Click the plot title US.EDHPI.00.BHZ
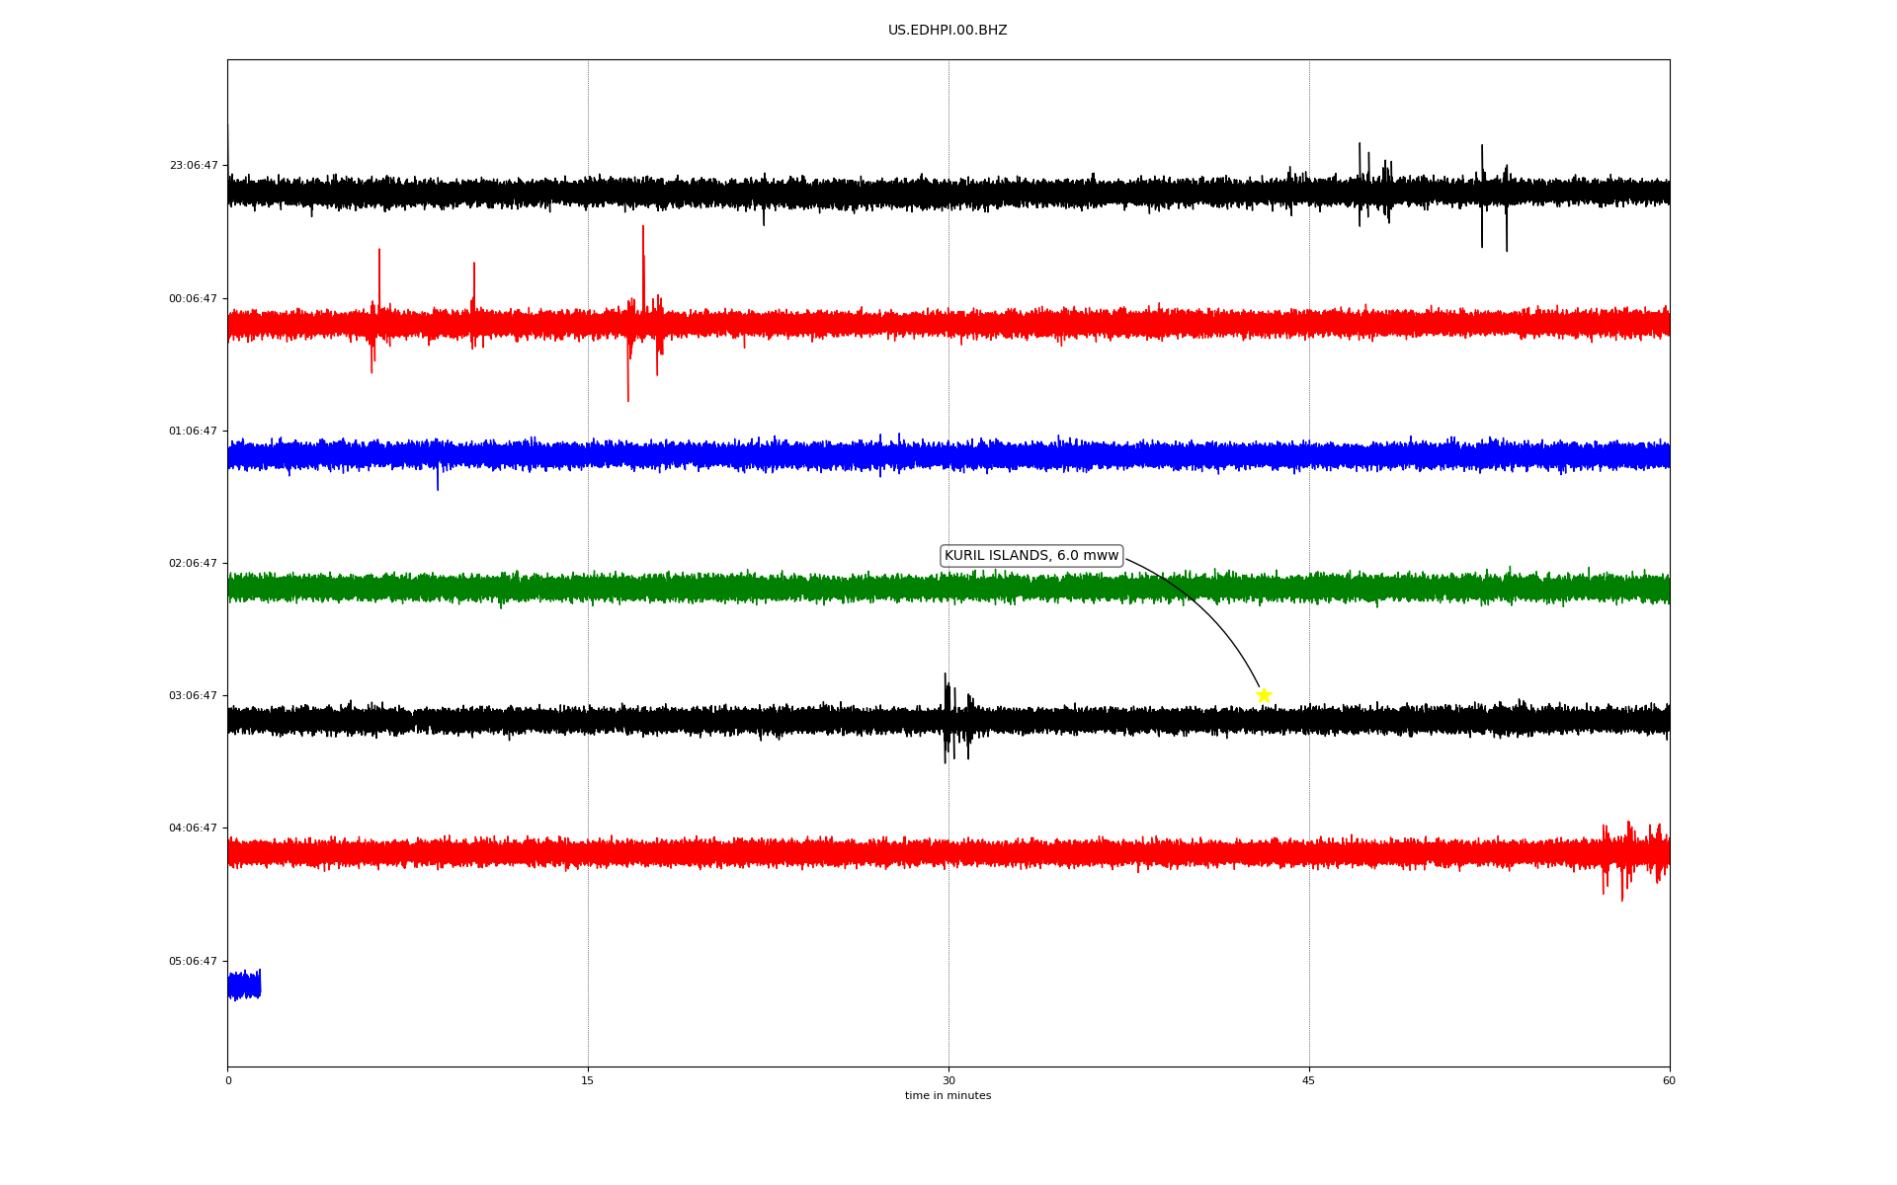1897x1185 pixels. pyautogui.click(x=948, y=31)
